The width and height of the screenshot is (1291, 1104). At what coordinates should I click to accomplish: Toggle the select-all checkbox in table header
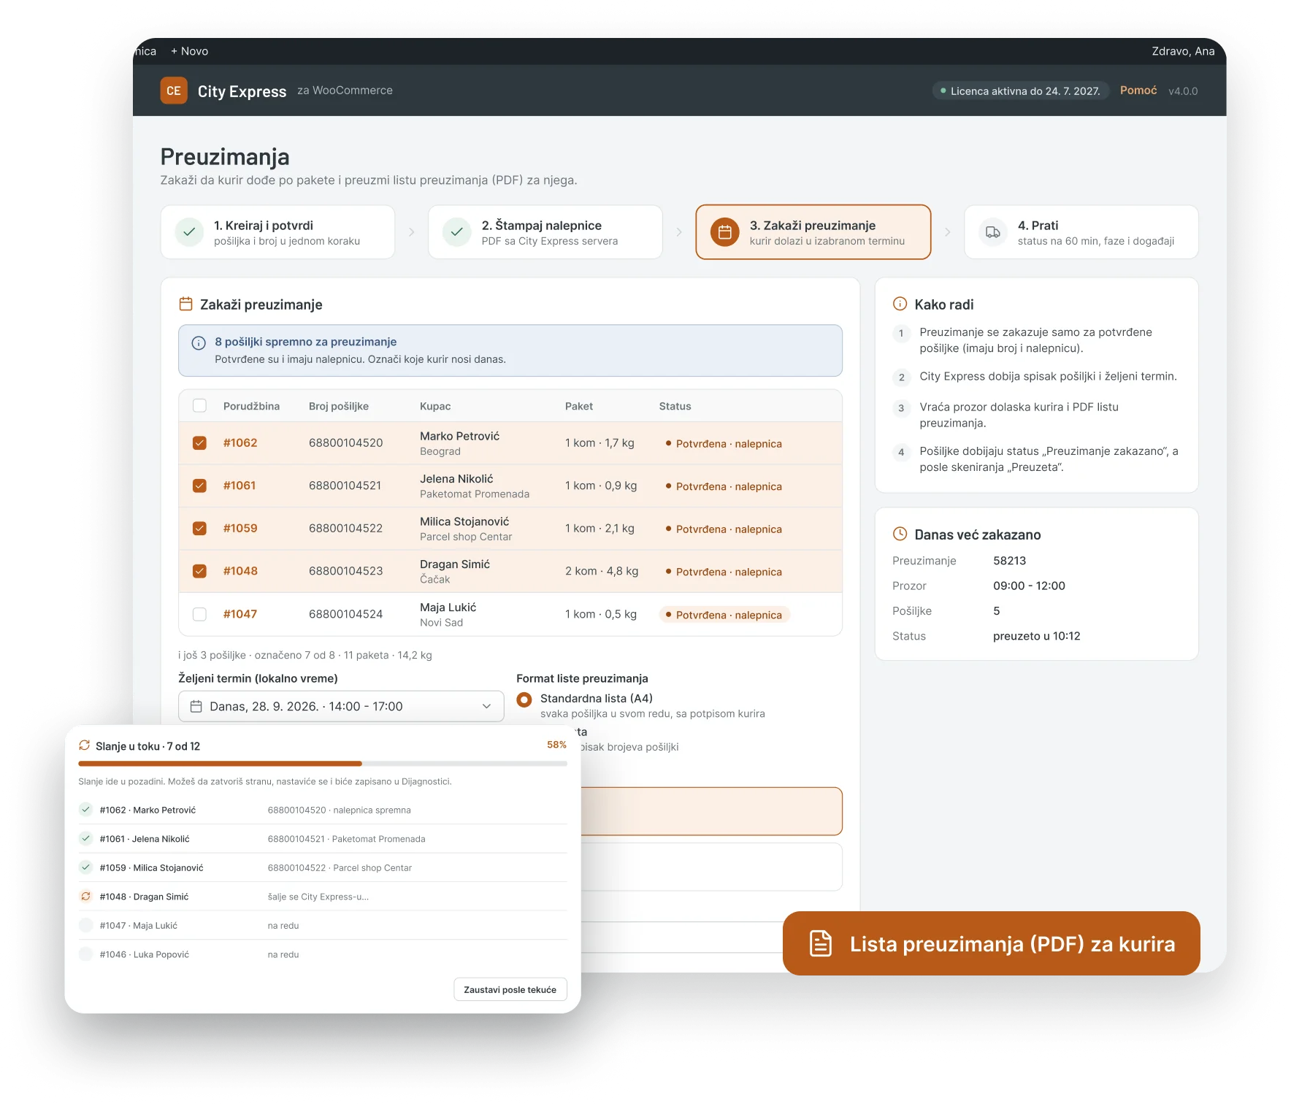[199, 406]
